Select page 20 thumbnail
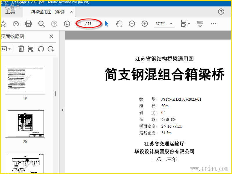The height and width of the screenshot is (174, 232). point(25,124)
